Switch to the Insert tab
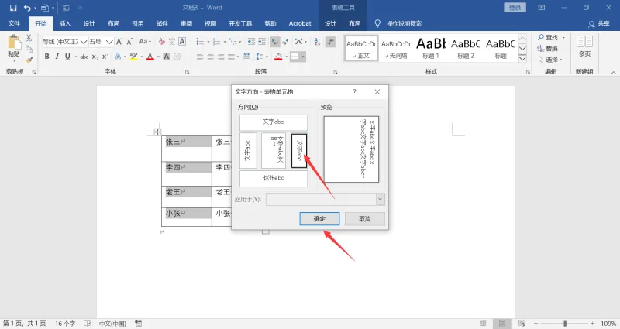Screen dimensions: 620x329 (65, 23)
